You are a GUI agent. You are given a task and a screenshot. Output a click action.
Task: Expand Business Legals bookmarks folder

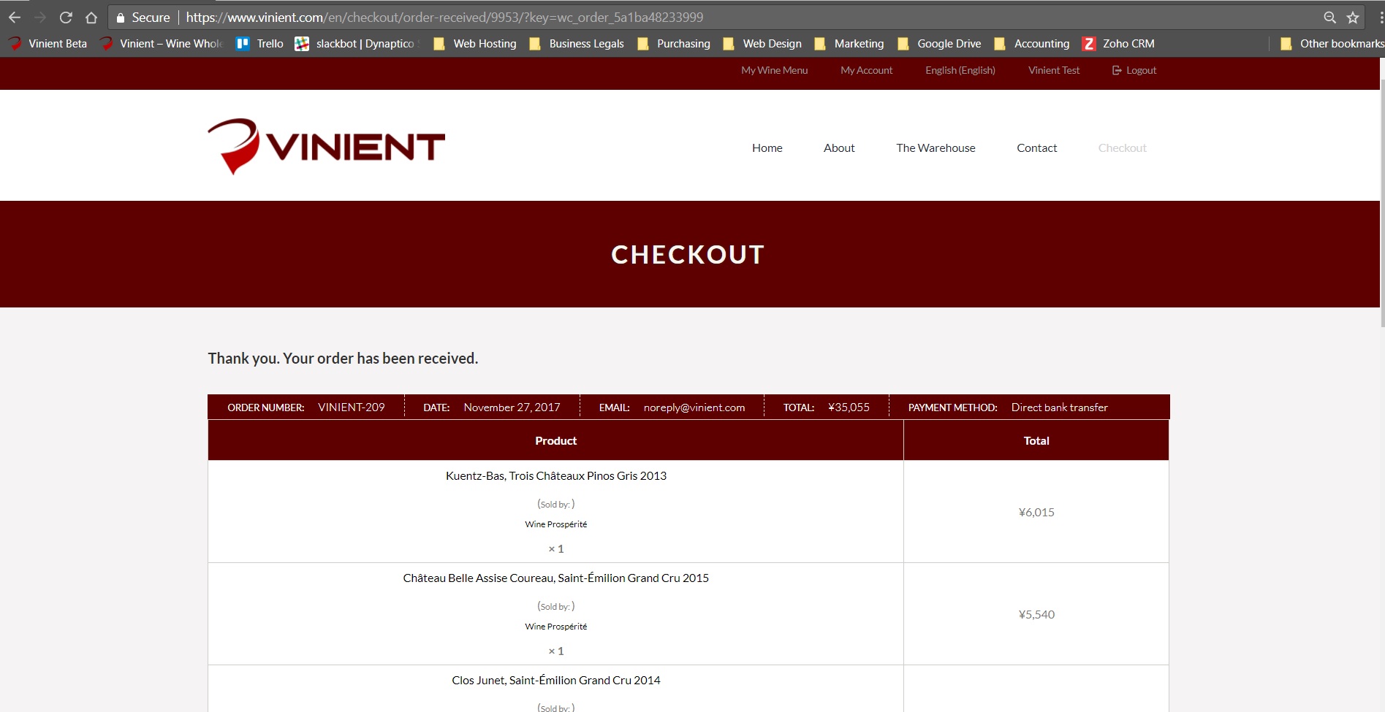[x=577, y=44]
